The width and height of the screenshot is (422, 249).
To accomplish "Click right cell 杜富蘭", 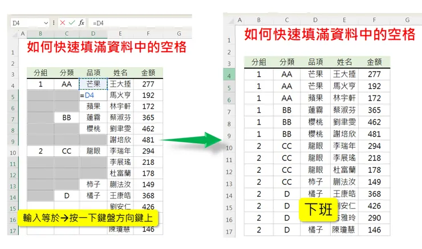I will (x=344, y=170).
